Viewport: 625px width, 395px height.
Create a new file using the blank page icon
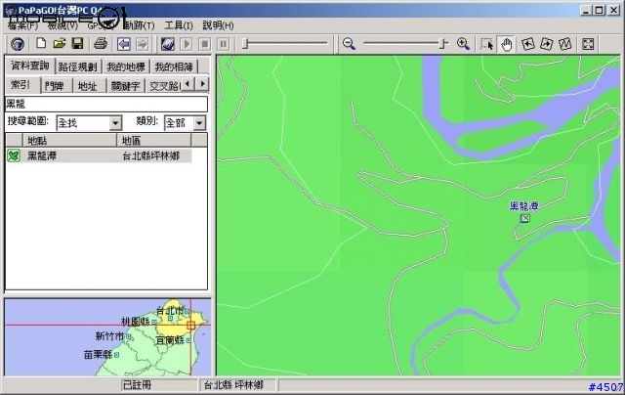coord(41,43)
